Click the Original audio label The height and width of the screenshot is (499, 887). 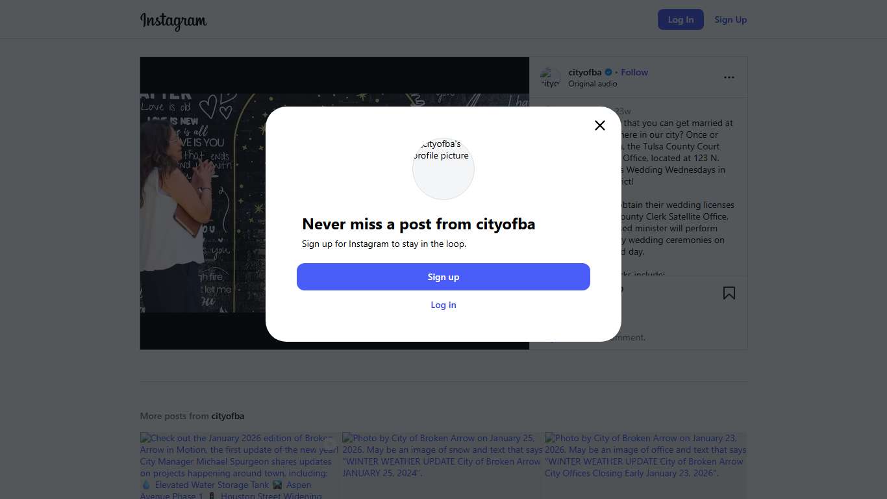(x=592, y=84)
